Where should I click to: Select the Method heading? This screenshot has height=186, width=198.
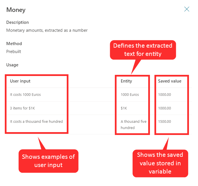tap(14, 44)
